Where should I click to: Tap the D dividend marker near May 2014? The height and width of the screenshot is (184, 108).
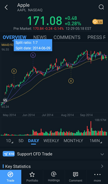14,71
